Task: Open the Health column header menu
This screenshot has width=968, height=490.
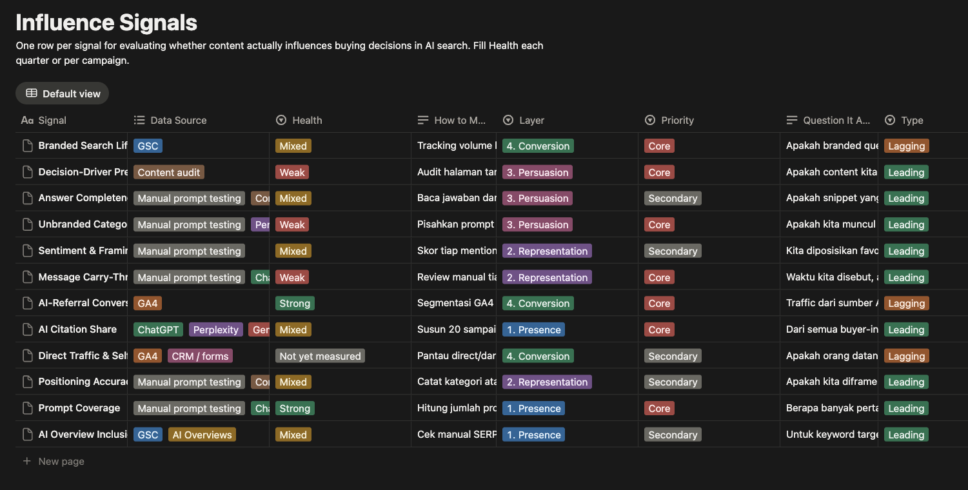Action: click(x=341, y=120)
